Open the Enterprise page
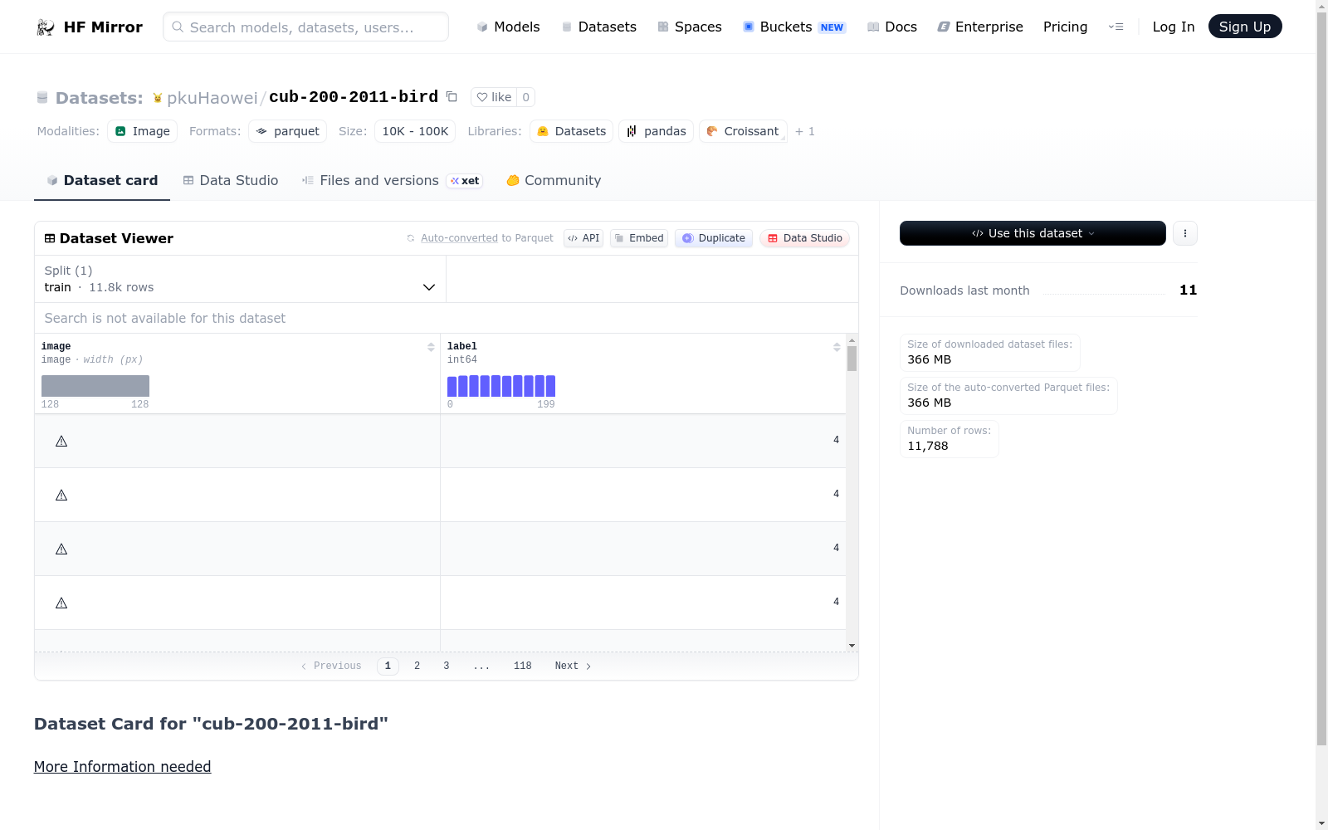Viewport: 1328px width, 830px height. (980, 27)
